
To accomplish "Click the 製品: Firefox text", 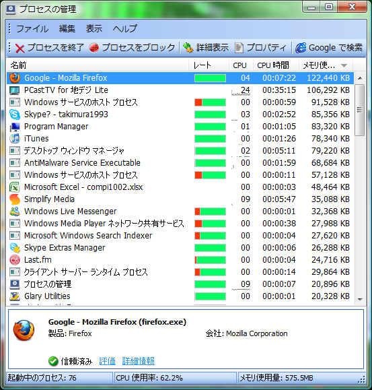I will pos(70,333).
